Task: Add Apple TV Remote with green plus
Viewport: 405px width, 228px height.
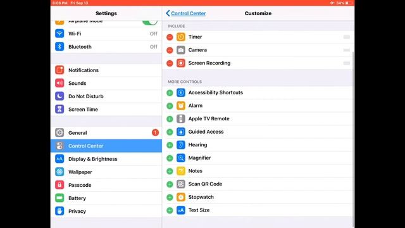Action: tap(170, 119)
